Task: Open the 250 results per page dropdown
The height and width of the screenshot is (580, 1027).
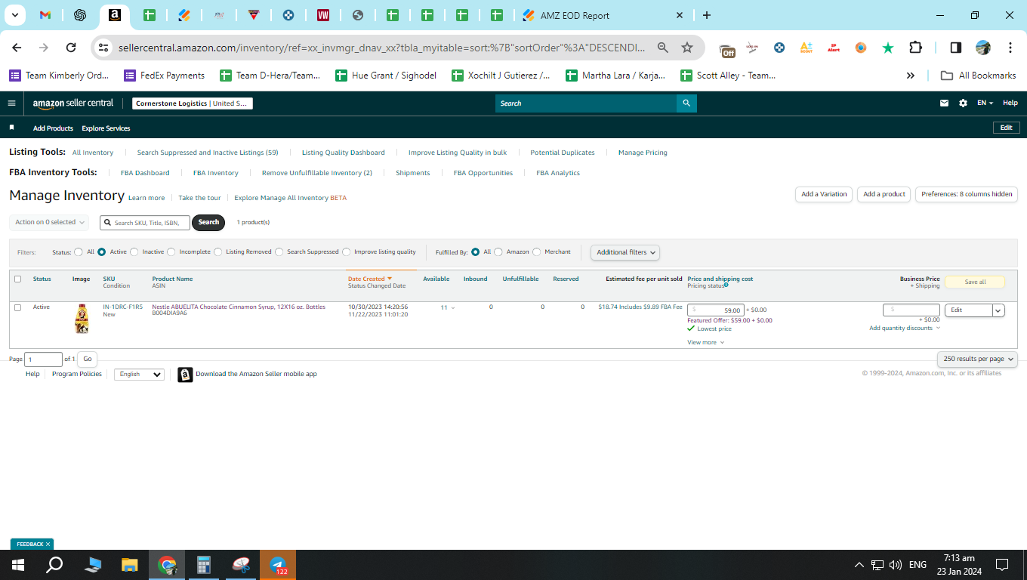Action: (977, 359)
